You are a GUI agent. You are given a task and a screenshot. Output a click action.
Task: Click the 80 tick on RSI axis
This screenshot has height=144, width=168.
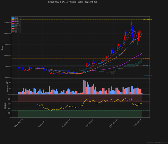(9, 99)
